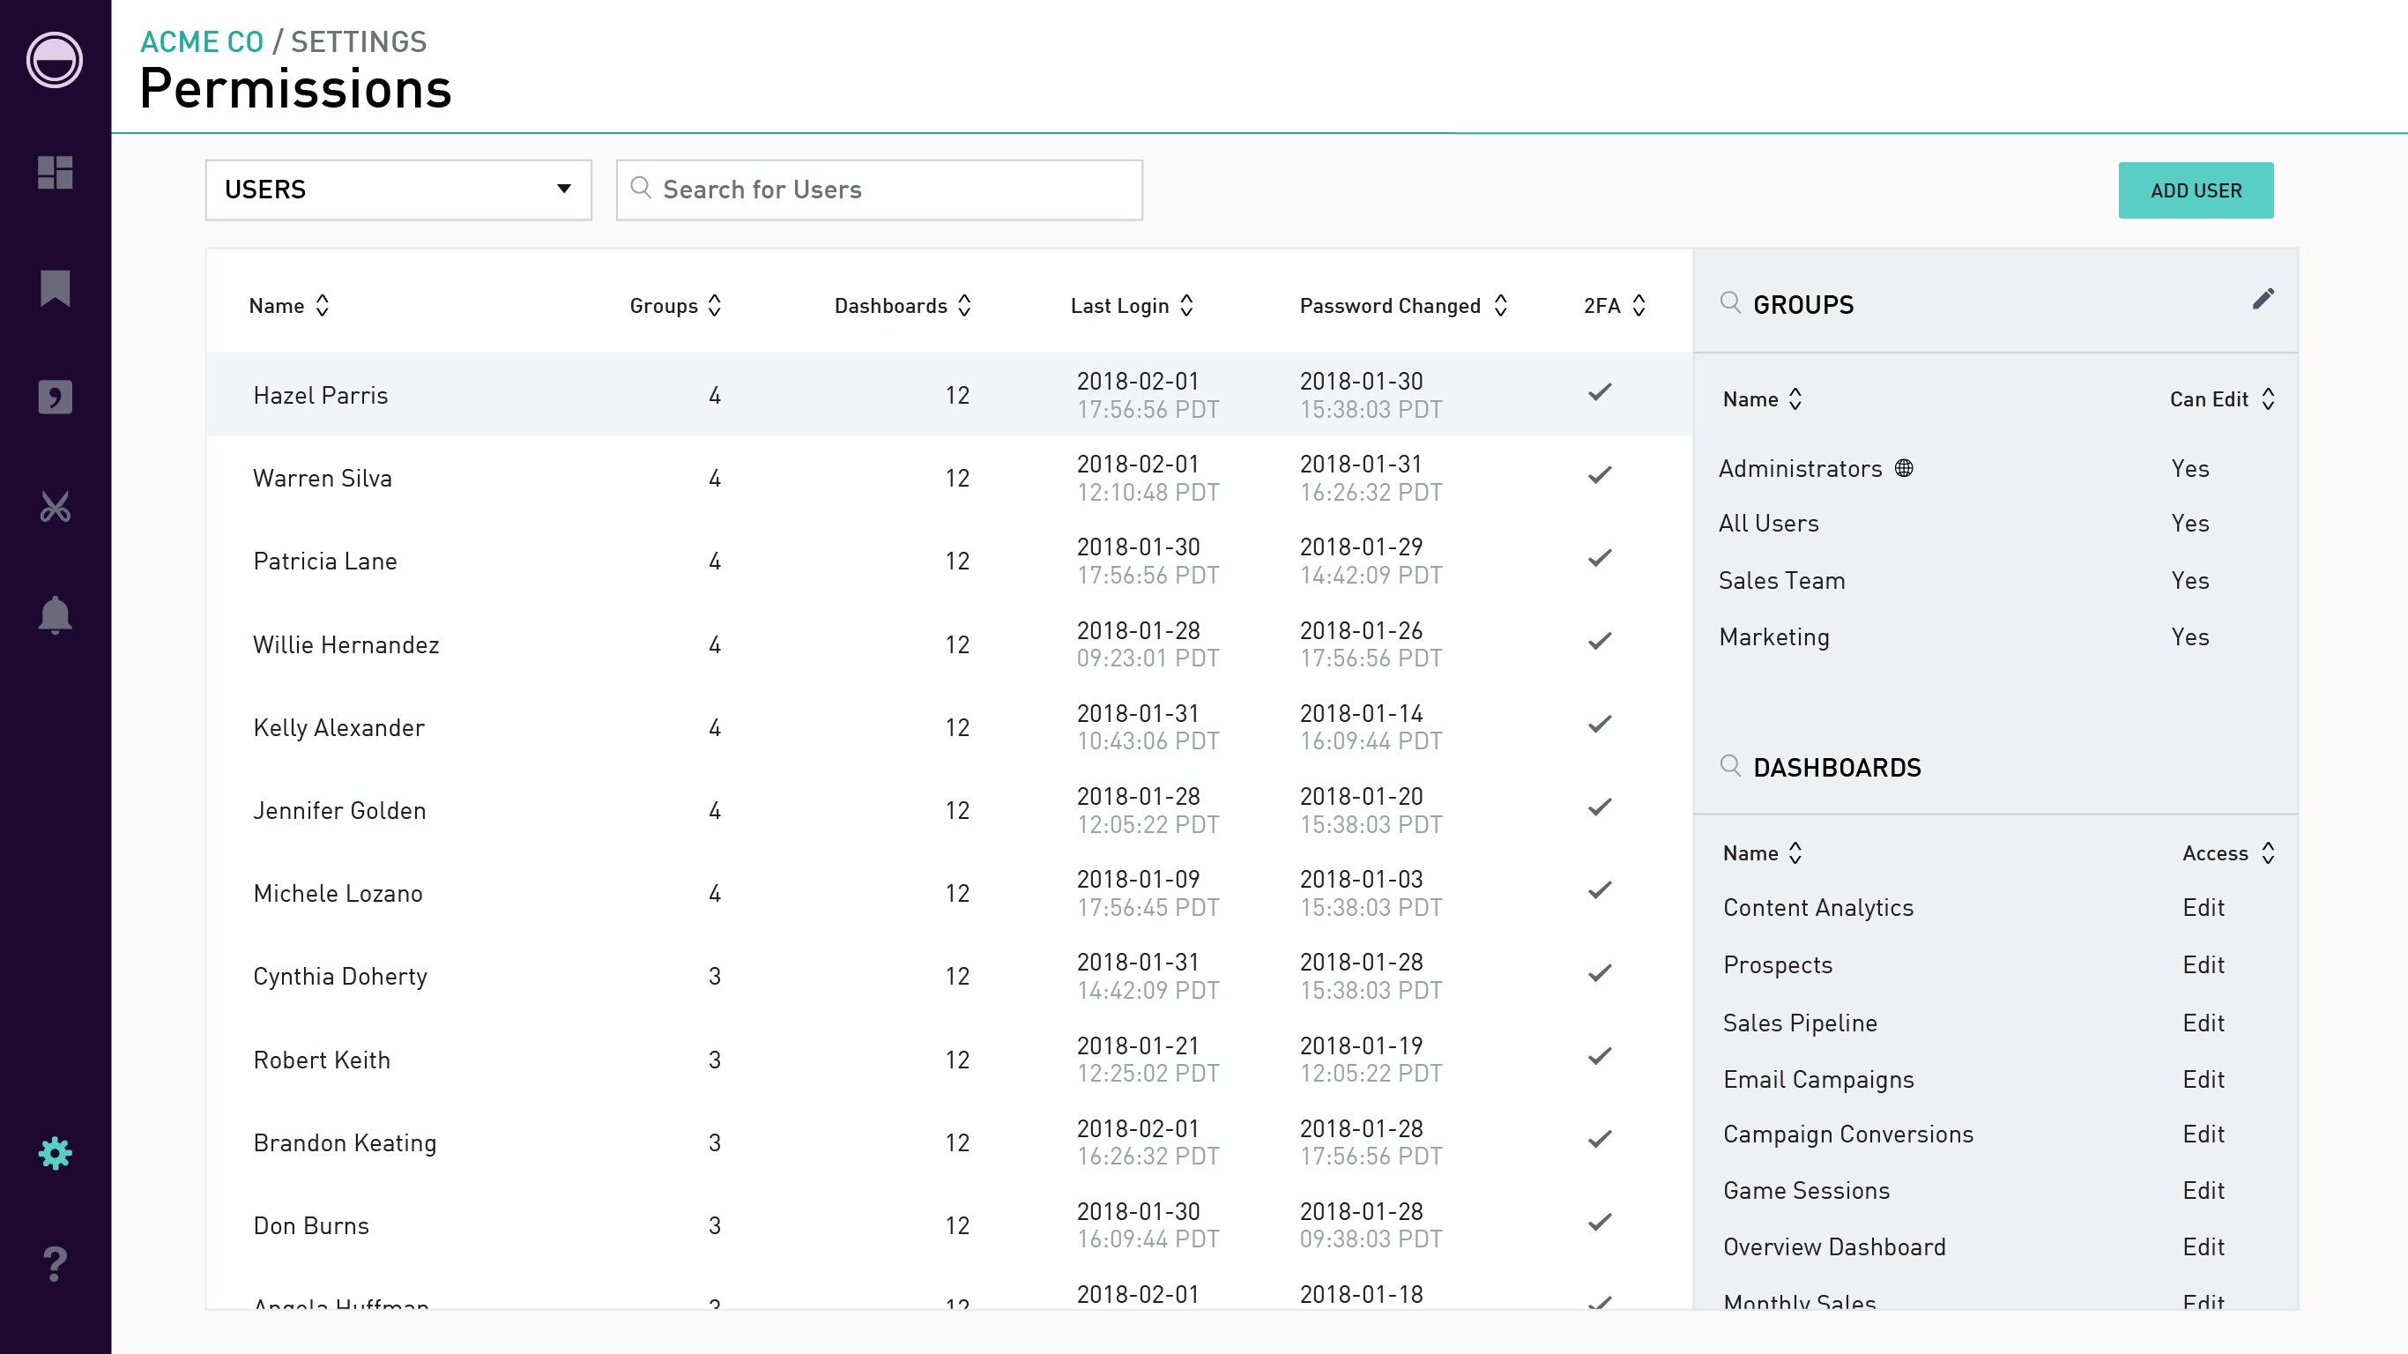Click the globe icon beside Administrators
2408x1354 pixels.
[1904, 467]
